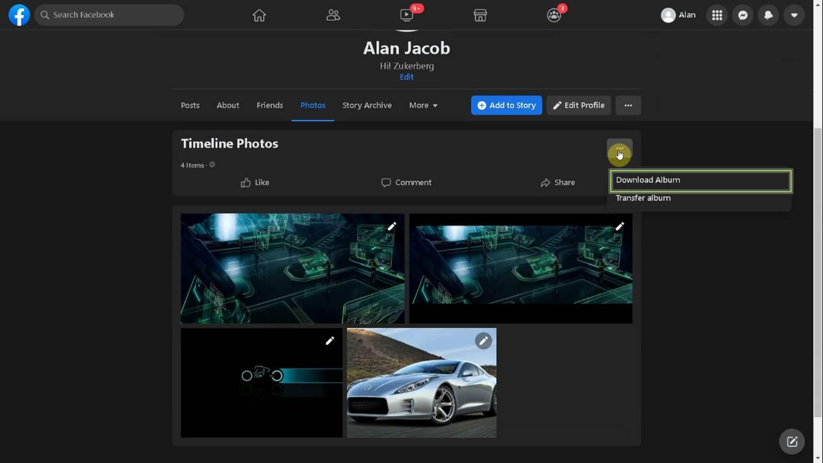Open the first Tron room photo

292,268
